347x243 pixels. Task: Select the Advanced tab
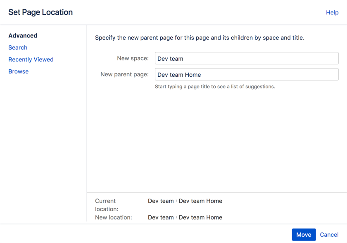[23, 35]
